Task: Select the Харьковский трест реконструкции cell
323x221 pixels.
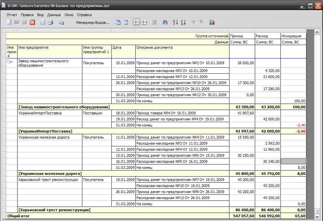Action: [50, 180]
